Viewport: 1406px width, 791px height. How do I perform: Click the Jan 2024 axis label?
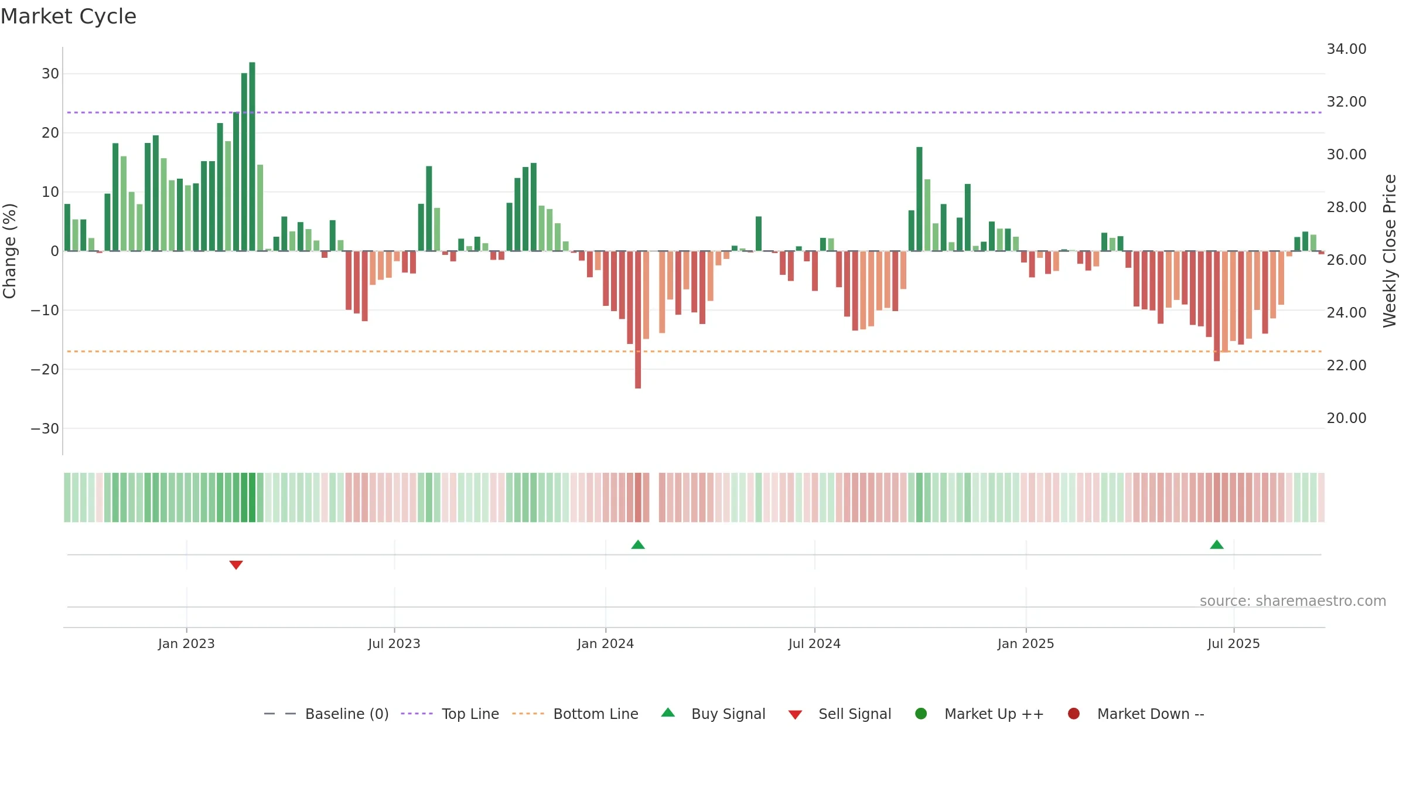606,643
